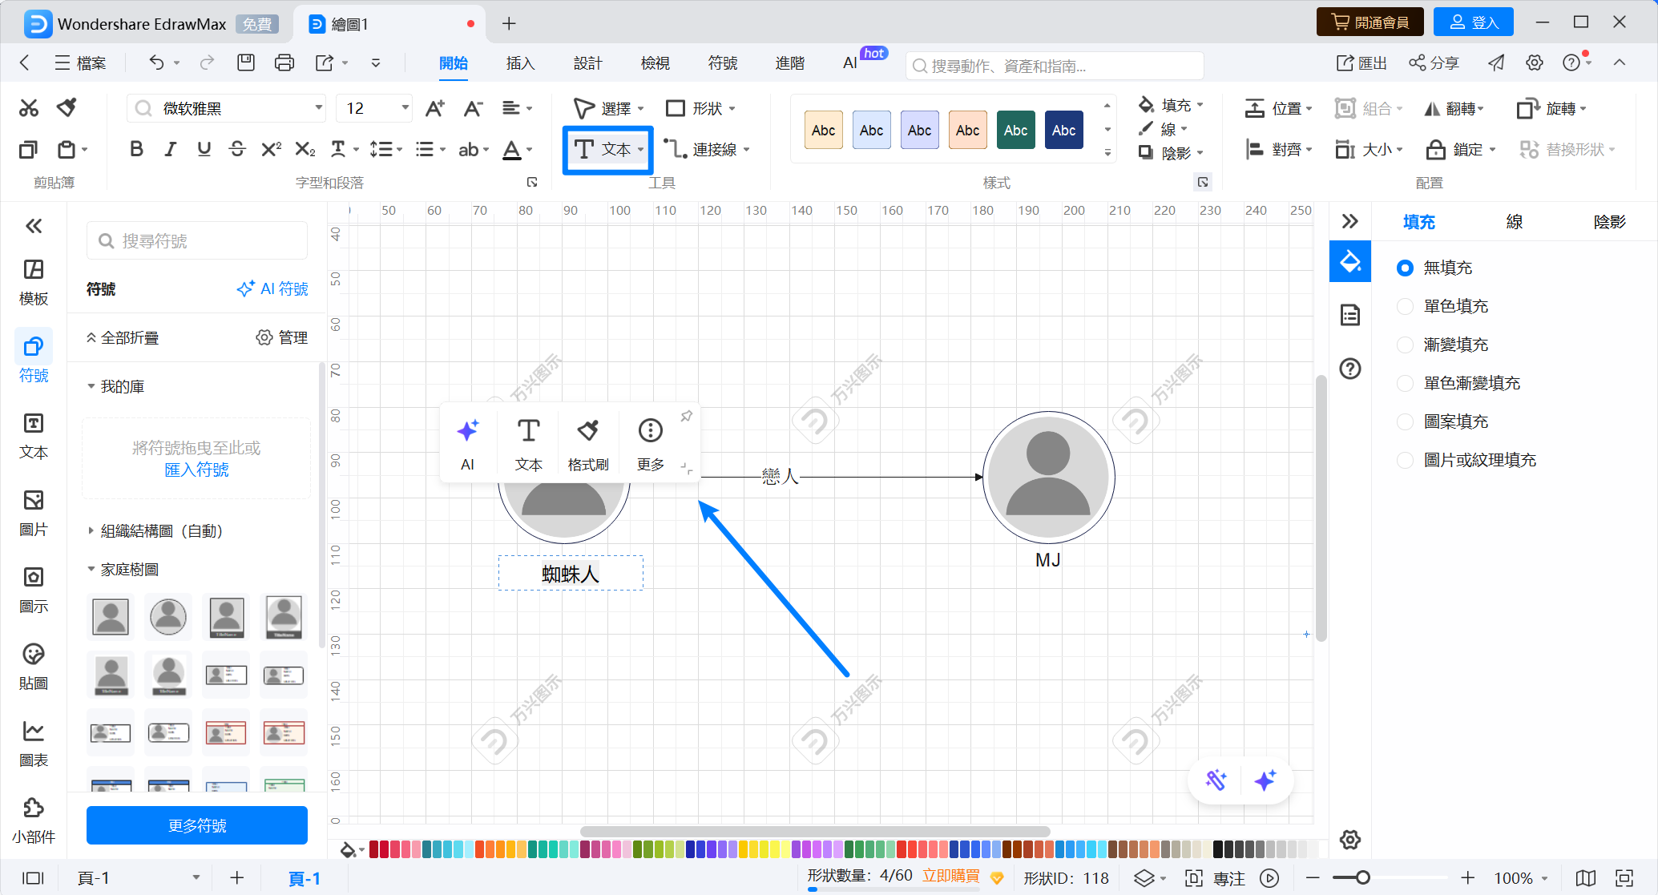The height and width of the screenshot is (895, 1658).
Task: Select the 圖片或紋理填充 radio option
Action: click(x=1405, y=460)
